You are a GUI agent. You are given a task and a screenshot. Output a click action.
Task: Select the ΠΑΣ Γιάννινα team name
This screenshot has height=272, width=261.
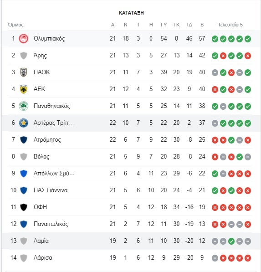[51, 190]
